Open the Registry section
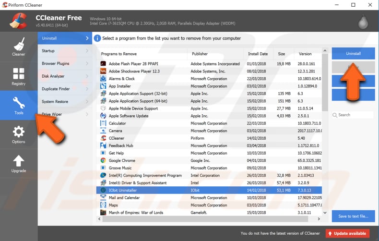The width and height of the screenshot is (379, 241). (x=19, y=76)
